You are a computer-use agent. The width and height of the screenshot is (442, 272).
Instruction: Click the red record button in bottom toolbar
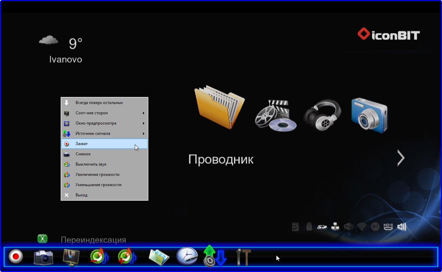16,256
